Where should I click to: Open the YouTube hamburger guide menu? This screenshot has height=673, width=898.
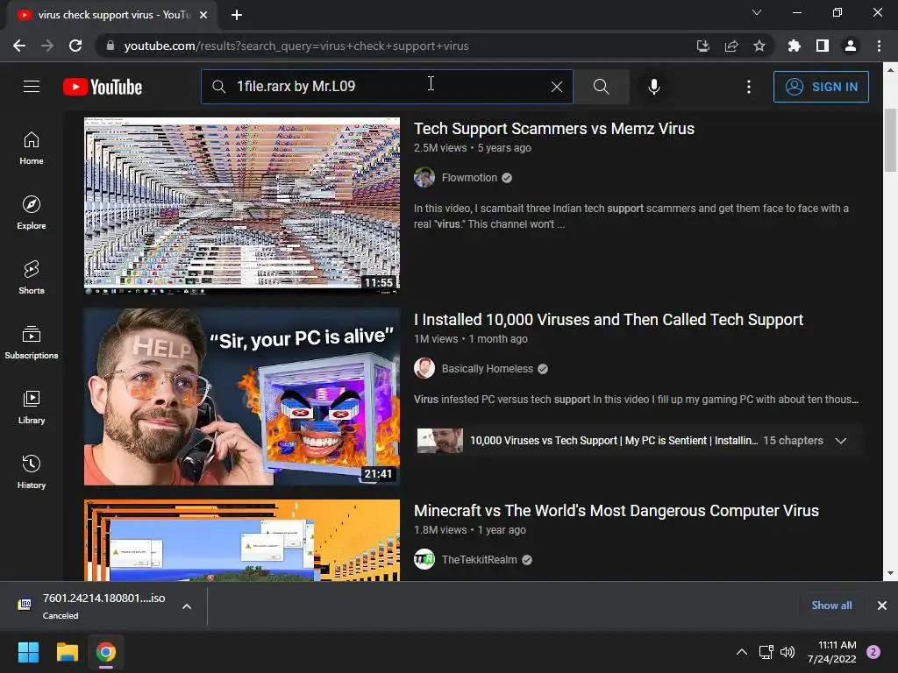32,87
